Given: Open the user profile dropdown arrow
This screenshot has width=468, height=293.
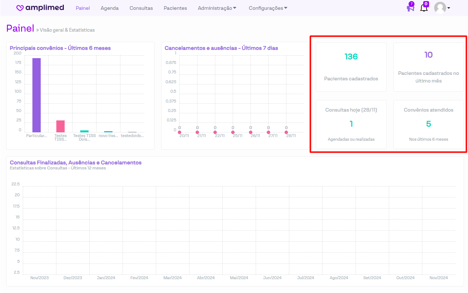Looking at the screenshot, I should (x=449, y=8).
